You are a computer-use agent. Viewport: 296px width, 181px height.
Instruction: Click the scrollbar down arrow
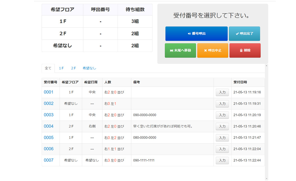click(x=266, y=179)
